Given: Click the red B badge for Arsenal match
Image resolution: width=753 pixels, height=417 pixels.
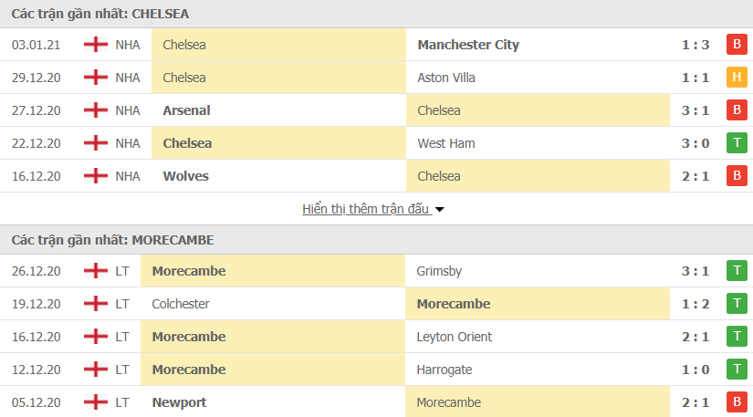Looking at the screenshot, I should coord(736,110).
